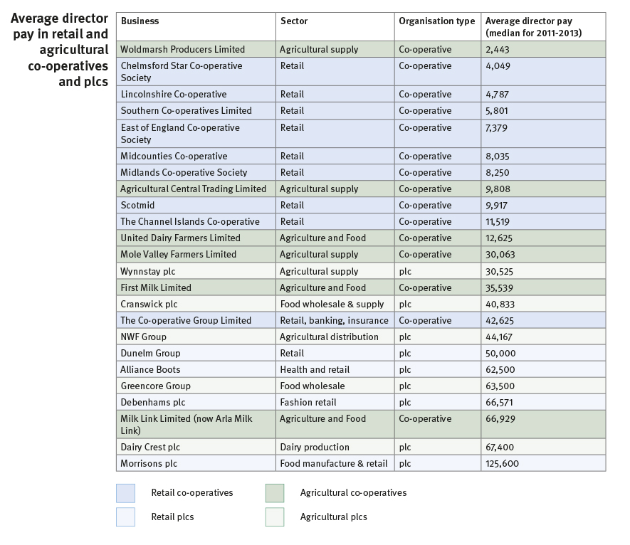Click the Fashion retail sector cell

click(310, 403)
